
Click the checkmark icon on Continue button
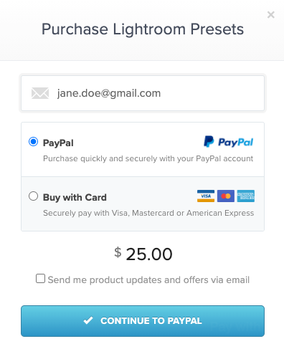click(x=88, y=320)
